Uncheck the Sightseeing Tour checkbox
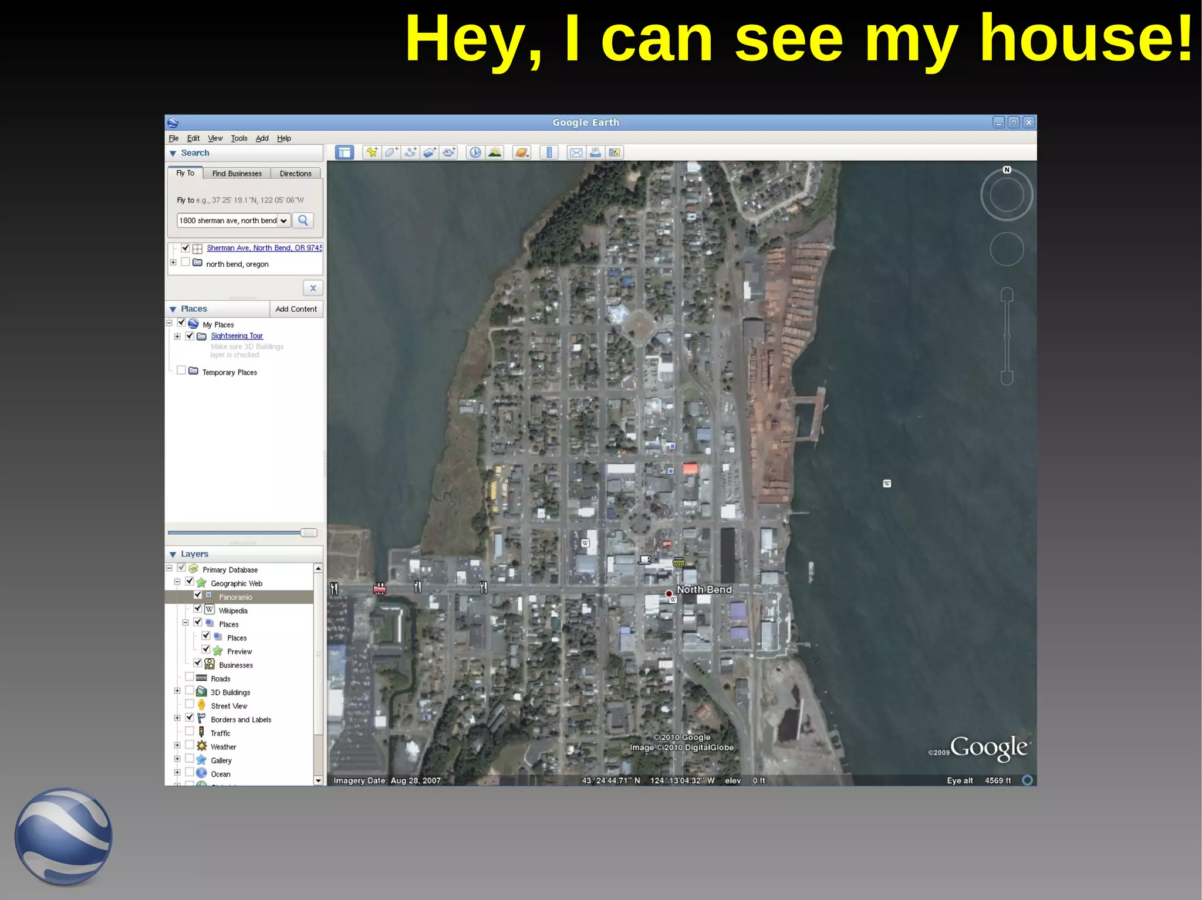 click(190, 336)
